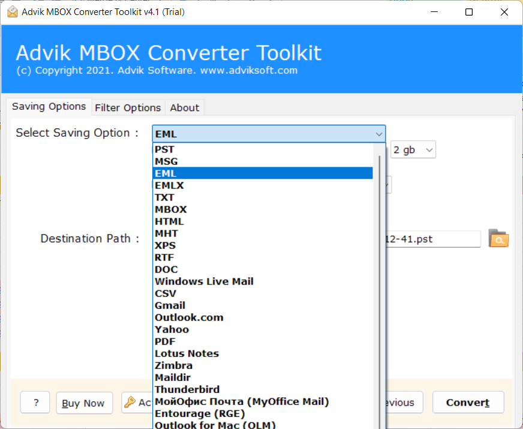Choose PST from the saving list

(263, 149)
